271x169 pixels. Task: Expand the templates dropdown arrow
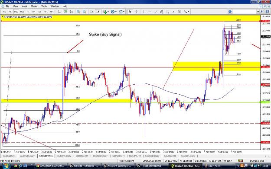pos(124,12)
